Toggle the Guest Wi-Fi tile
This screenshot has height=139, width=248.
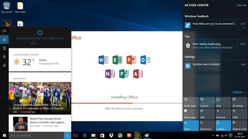tap(191, 125)
